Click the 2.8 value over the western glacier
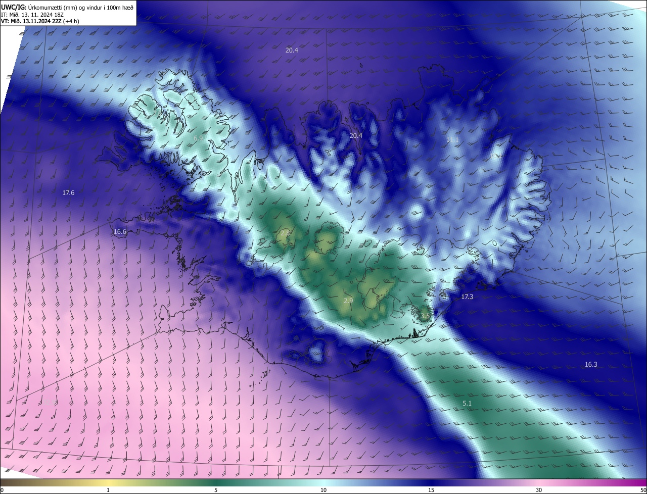The height and width of the screenshot is (494, 647). [x=285, y=233]
